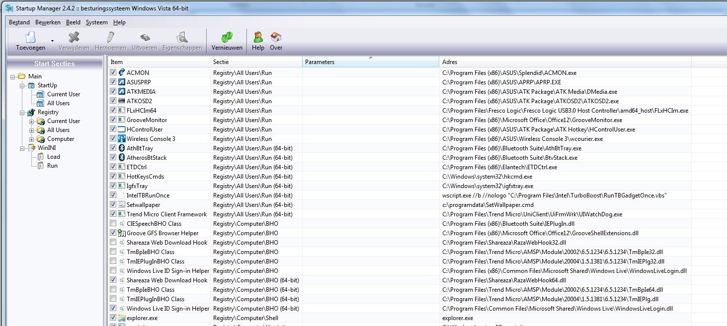This screenshot has width=727, height=326.
Task: Select the WinINI Load item
Action: click(x=54, y=157)
